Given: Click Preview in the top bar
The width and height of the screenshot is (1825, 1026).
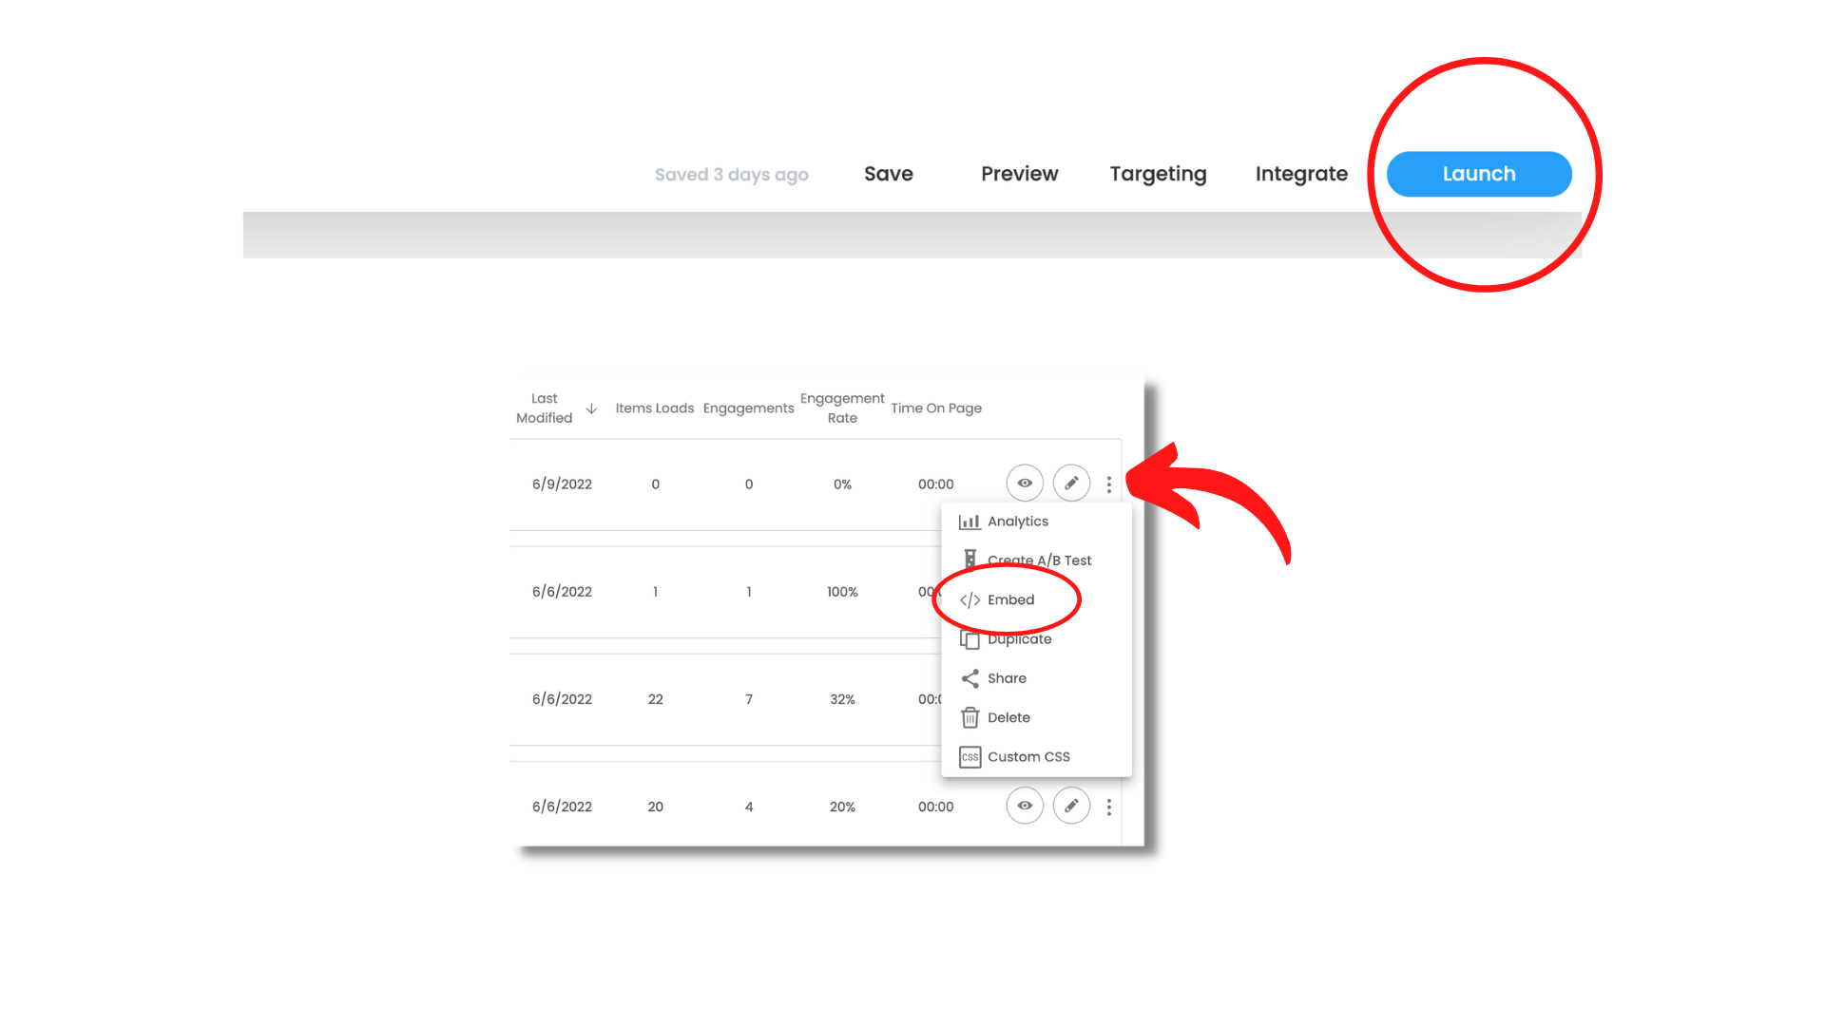Looking at the screenshot, I should click(1019, 174).
